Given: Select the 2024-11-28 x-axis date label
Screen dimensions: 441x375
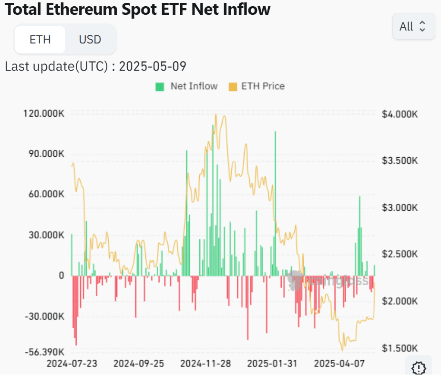Looking at the screenshot, I should [x=205, y=364].
